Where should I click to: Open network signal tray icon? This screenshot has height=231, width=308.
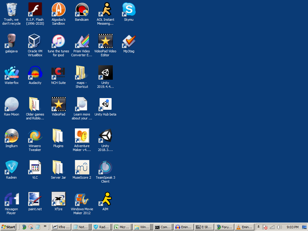tap(272, 227)
